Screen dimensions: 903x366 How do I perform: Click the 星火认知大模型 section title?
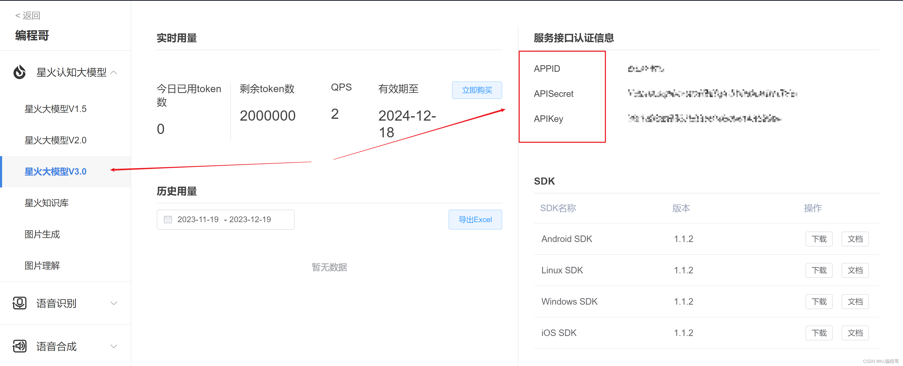[71, 73]
